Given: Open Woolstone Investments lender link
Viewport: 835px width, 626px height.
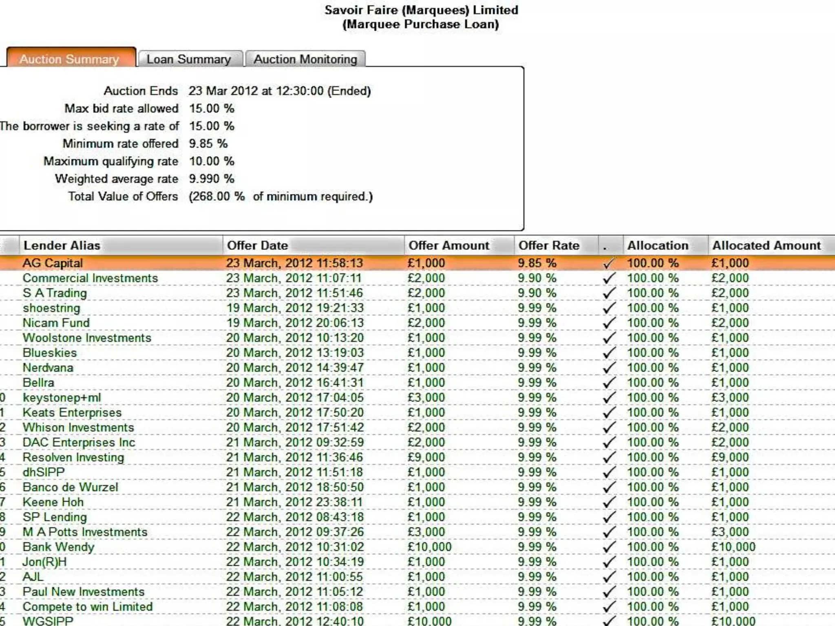Looking at the screenshot, I should click(x=87, y=338).
